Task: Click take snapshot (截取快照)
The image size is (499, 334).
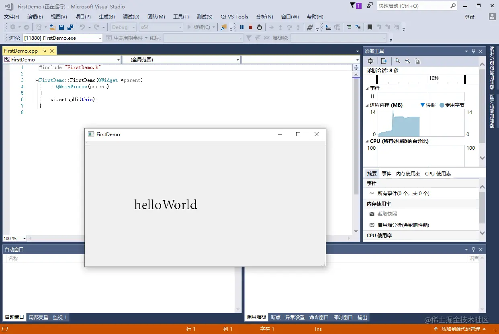Action: (387, 214)
